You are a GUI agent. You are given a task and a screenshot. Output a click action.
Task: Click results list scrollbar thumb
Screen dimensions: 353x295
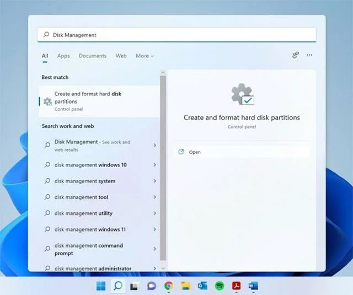coord(163,168)
